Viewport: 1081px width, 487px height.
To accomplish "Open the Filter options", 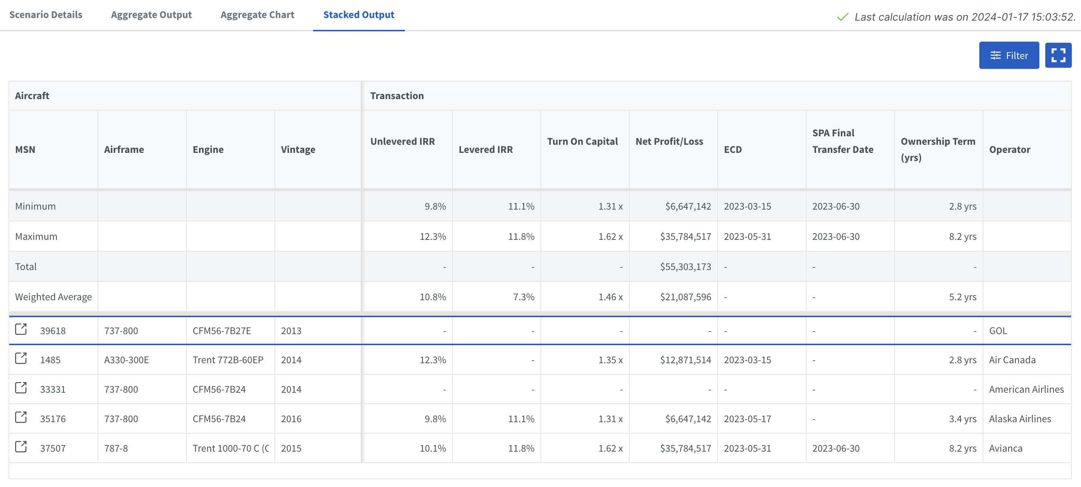I will [x=1008, y=55].
